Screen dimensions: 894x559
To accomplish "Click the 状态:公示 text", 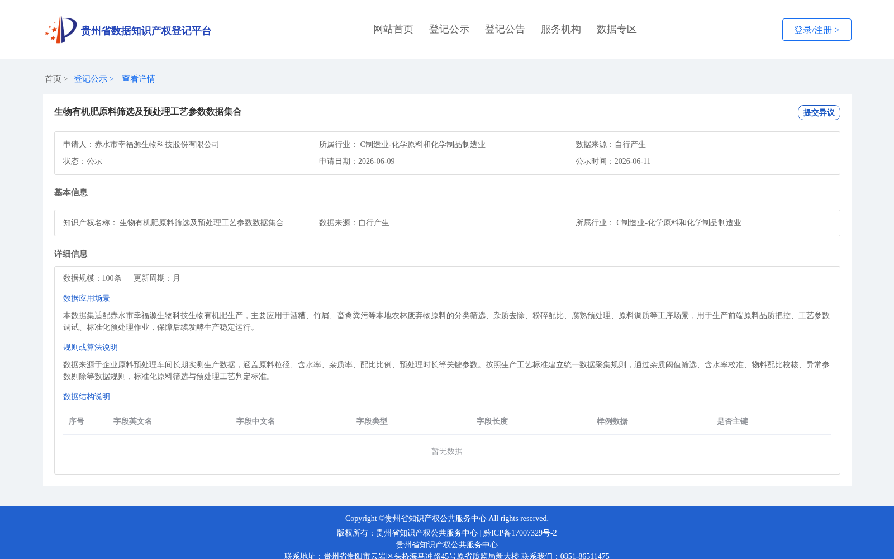I will 83,161.
